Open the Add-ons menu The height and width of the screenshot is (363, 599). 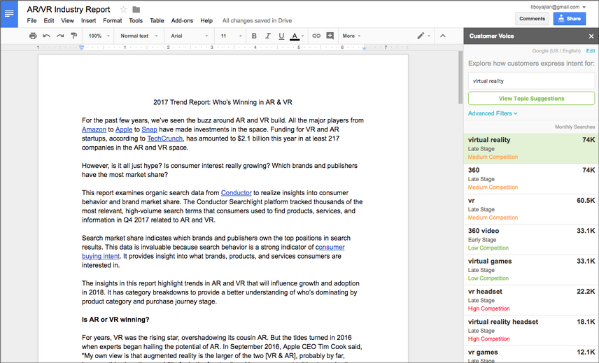[x=182, y=20]
